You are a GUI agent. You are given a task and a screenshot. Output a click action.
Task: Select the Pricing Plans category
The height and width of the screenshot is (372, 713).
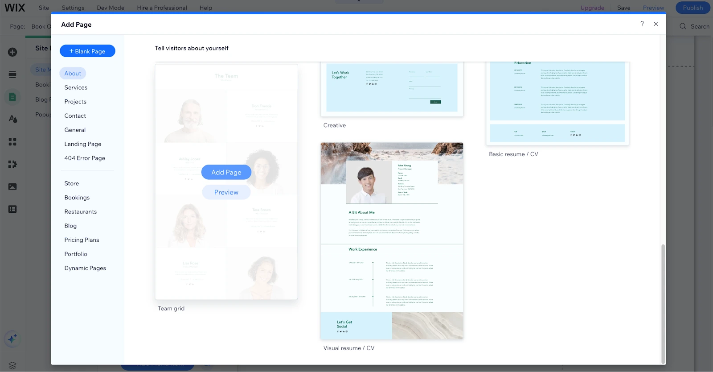(82, 240)
